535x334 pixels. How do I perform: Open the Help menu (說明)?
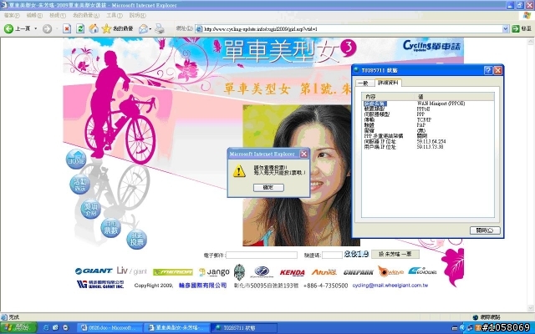(137, 15)
